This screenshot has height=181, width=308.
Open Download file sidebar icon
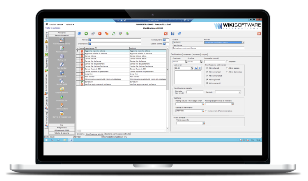pos(62,97)
